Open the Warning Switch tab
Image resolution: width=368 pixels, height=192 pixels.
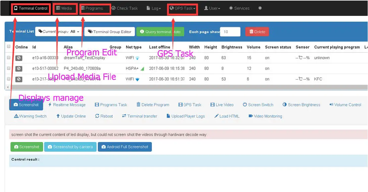pos(30,116)
